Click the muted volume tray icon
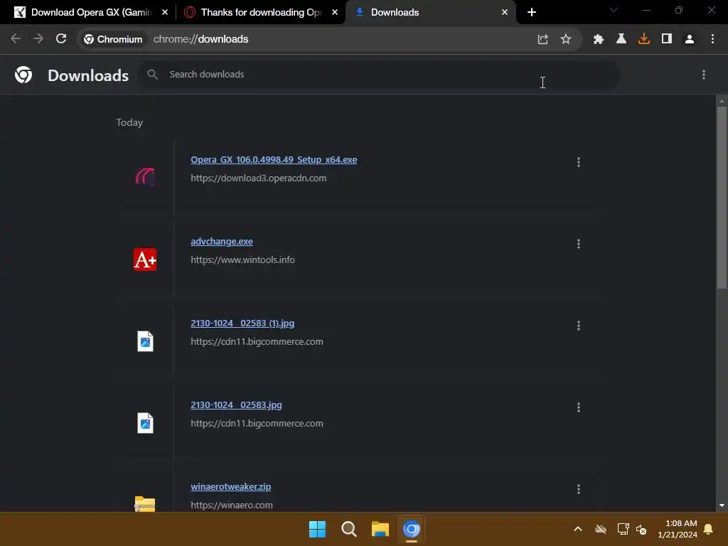Viewport: 728px width, 546px height. click(641, 529)
